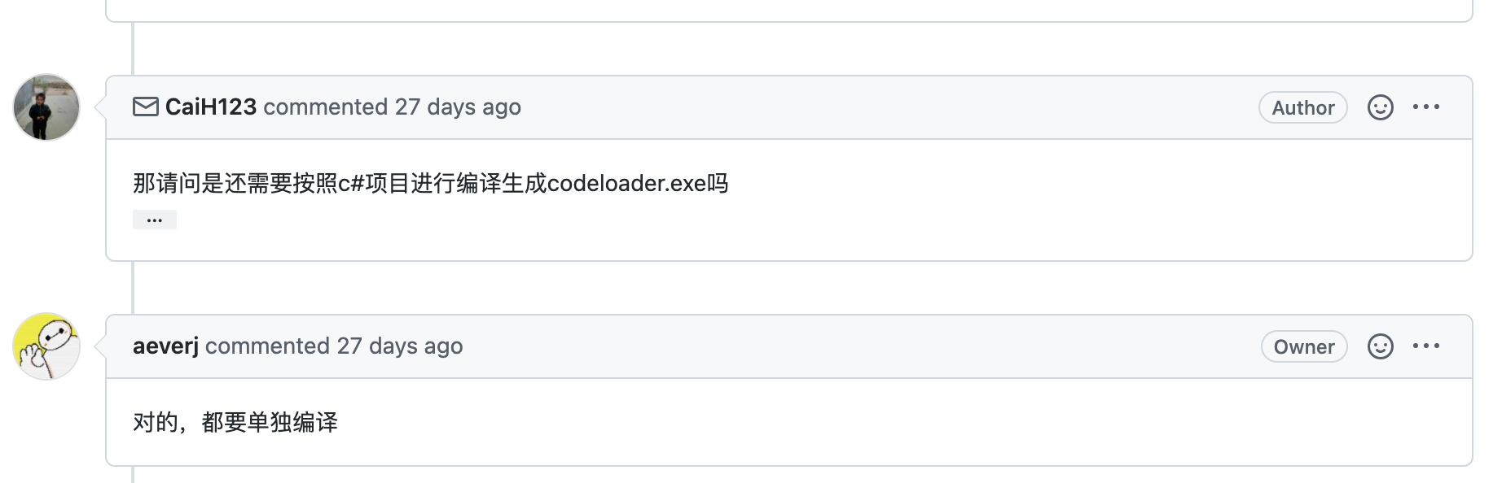
Task: Expand hidden quoted text in CaiH123's comment
Action: pyautogui.click(x=155, y=220)
